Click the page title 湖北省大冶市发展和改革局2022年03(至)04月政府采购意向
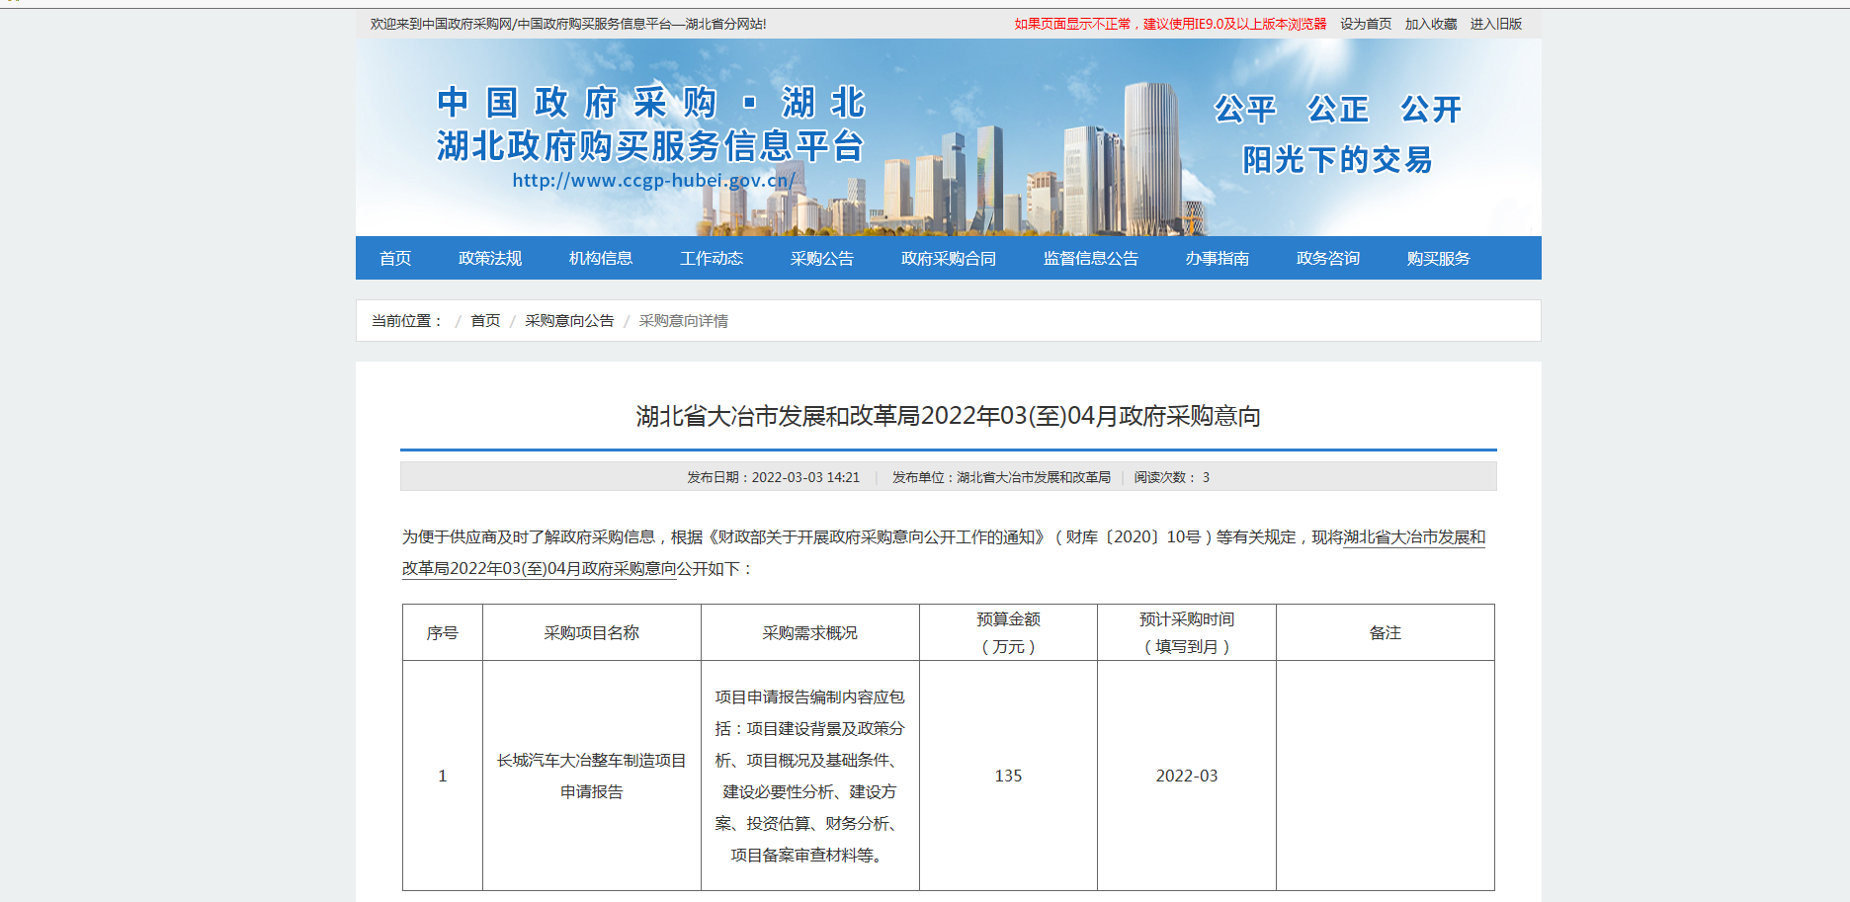Screen dimensions: 1850x902 [949, 416]
